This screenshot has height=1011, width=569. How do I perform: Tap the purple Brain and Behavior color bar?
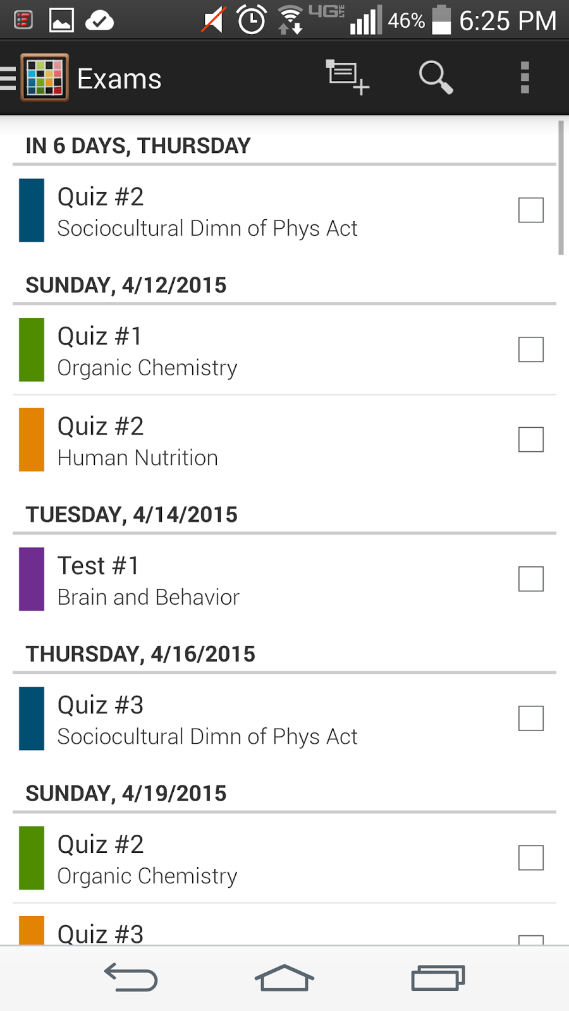tap(32, 579)
